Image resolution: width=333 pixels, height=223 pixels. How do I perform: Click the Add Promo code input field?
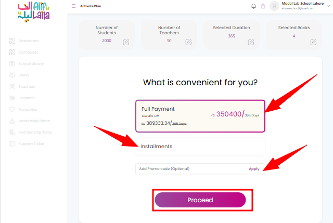pos(191,169)
